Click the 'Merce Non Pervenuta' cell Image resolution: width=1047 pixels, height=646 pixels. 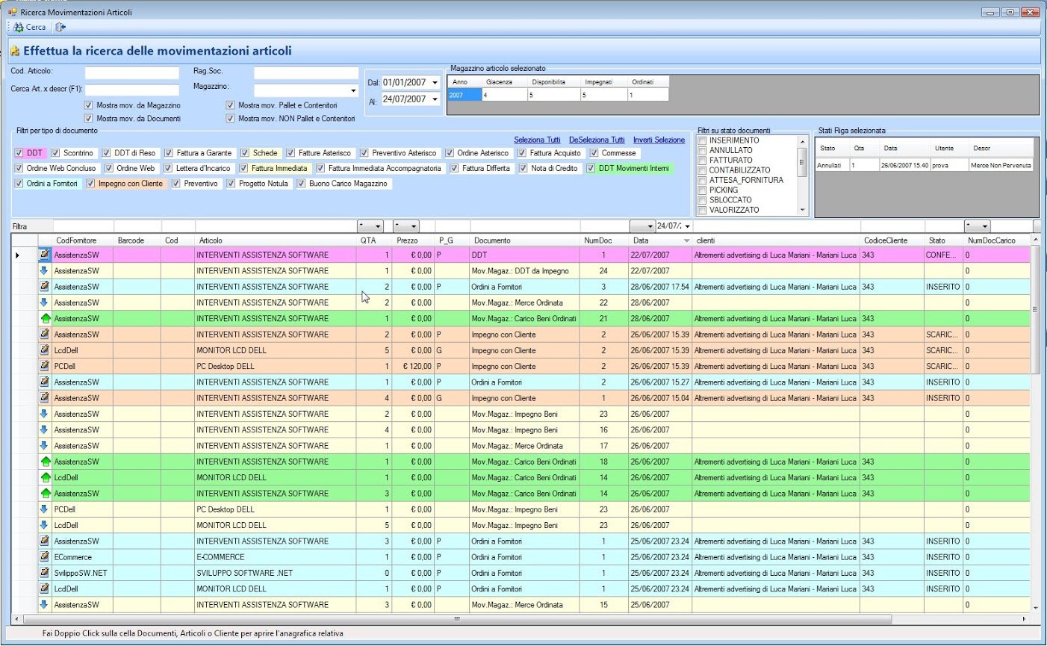coord(1001,165)
